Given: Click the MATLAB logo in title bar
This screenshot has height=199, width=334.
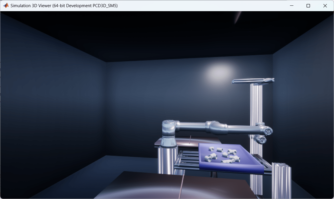Looking at the screenshot, I should [x=6, y=5].
